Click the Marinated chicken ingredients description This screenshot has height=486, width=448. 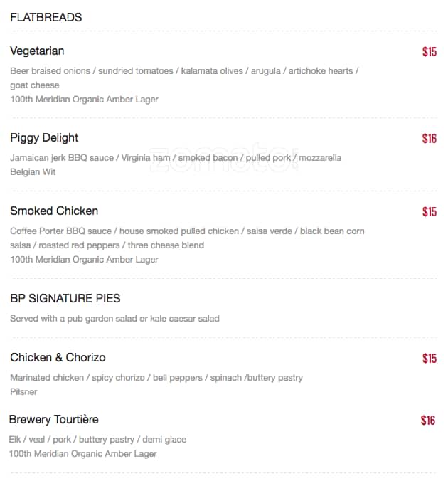point(156,378)
